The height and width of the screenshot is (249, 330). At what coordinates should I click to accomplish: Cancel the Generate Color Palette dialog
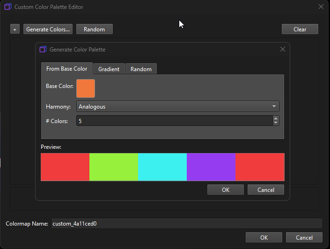click(x=266, y=190)
